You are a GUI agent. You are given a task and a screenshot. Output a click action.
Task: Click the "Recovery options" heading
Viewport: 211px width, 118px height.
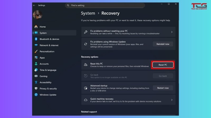(x=90, y=57)
